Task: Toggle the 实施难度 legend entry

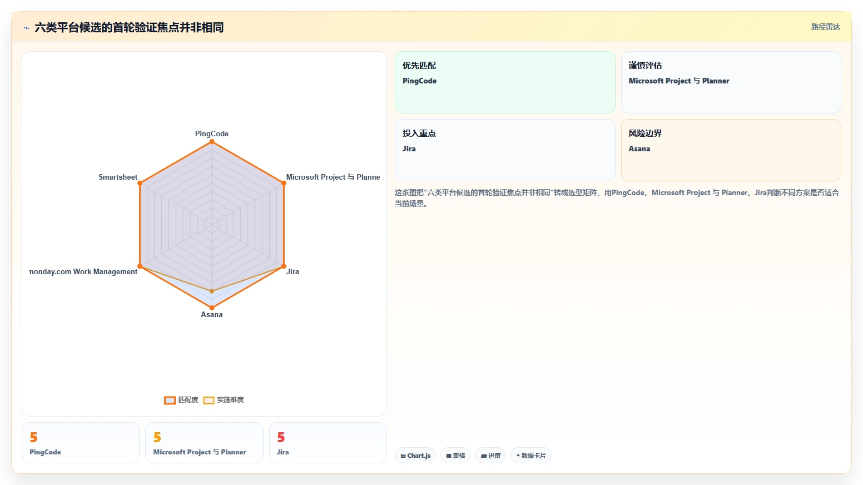Action: [x=224, y=400]
